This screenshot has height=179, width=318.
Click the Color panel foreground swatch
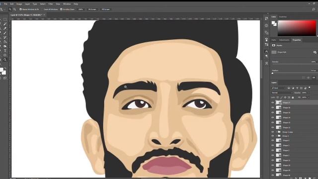[x=273, y=22]
